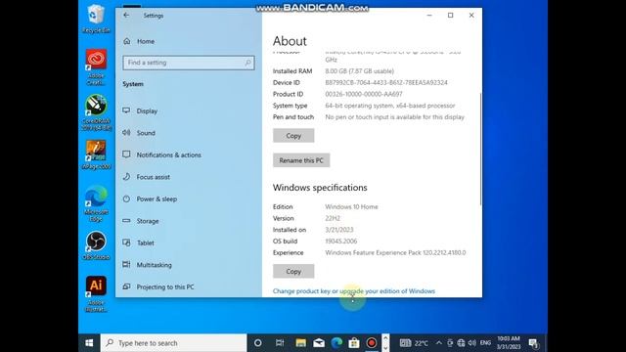Viewport: 626px width, 352px height.
Task: Open Microsoft Store from taskbar
Action: [354, 343]
